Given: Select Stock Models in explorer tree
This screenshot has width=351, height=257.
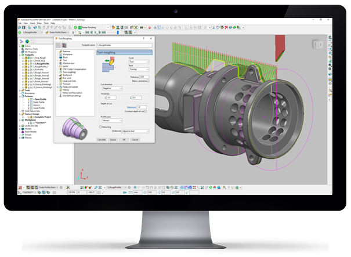Looking at the screenshot, I should pos(31,132).
